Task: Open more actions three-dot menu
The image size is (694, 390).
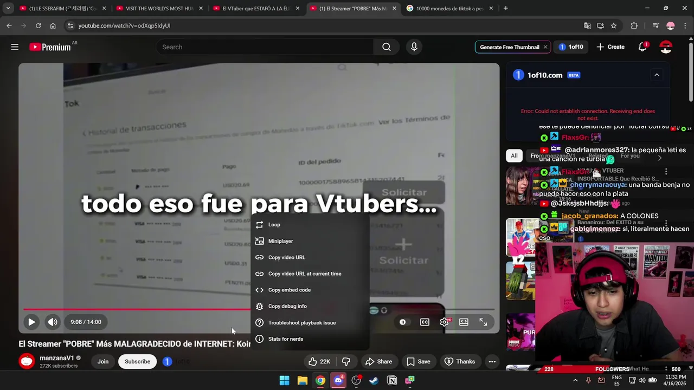Action: [492, 361]
